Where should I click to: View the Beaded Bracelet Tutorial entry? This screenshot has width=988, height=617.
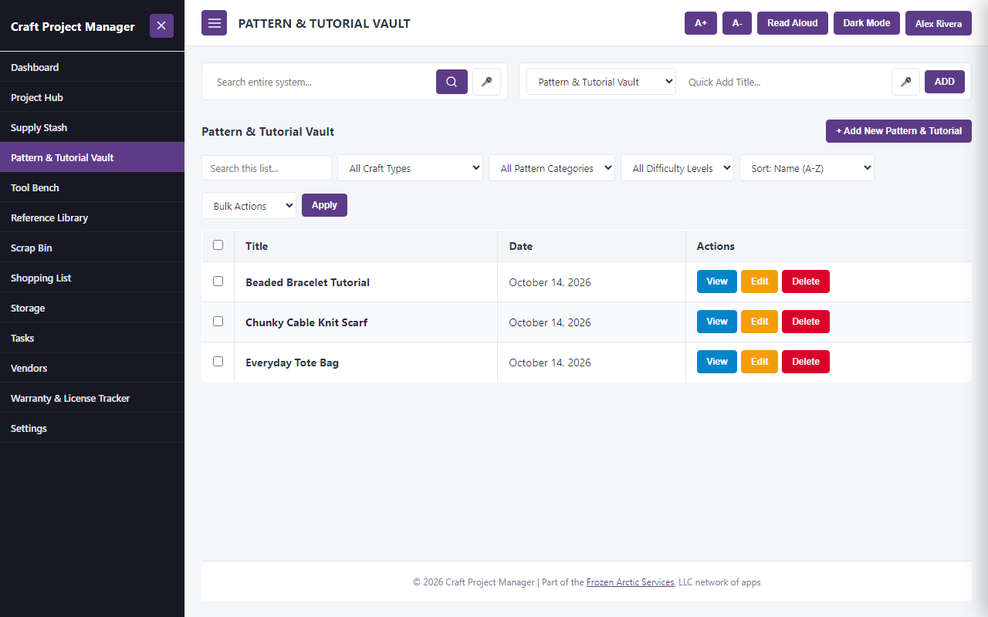717,282
